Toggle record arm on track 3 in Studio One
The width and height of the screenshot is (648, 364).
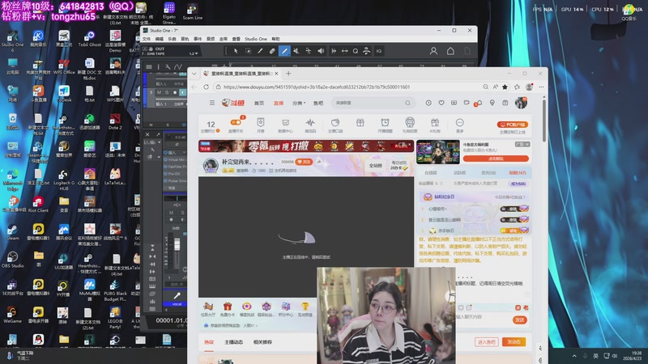point(175,92)
